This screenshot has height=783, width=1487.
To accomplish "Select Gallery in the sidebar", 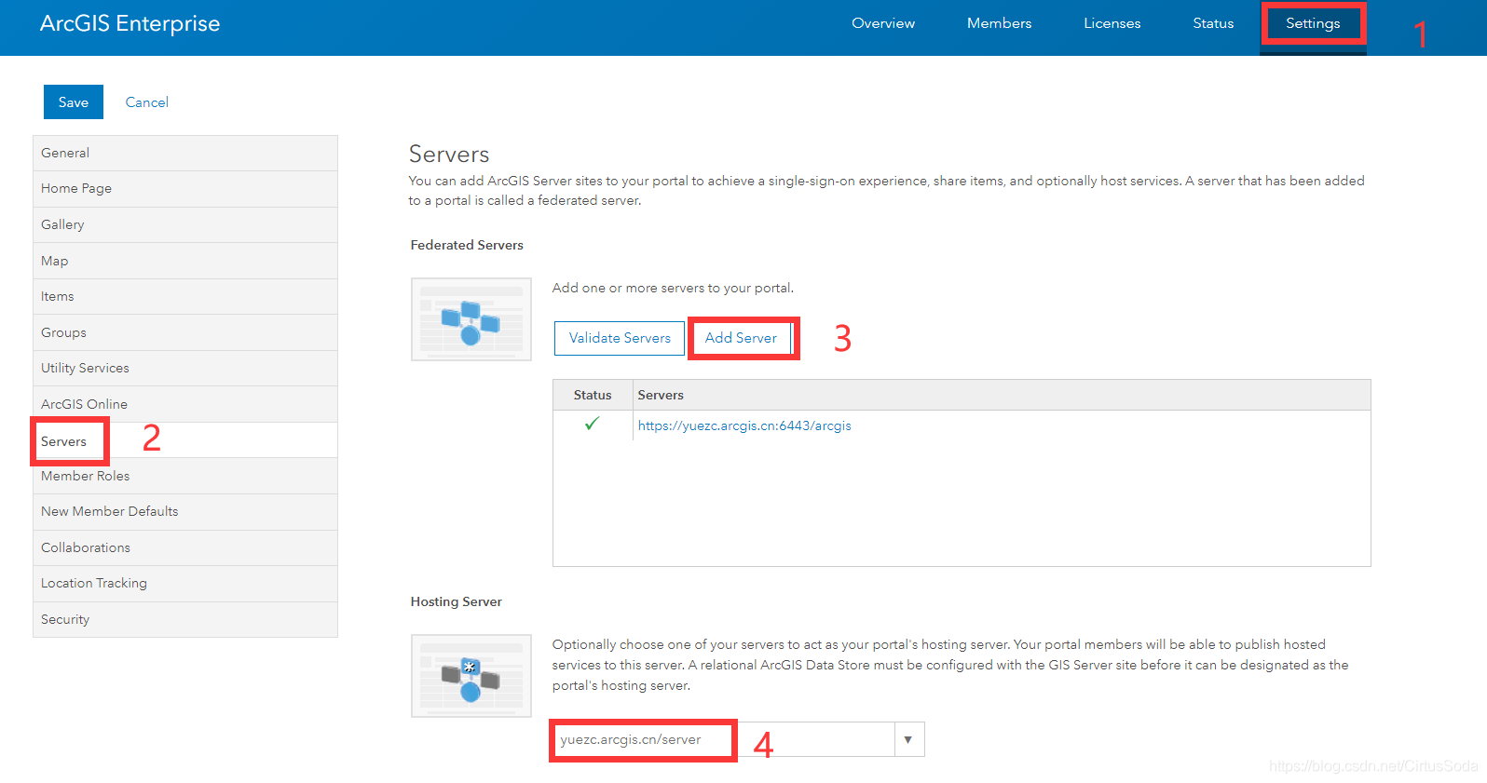I will [x=185, y=224].
